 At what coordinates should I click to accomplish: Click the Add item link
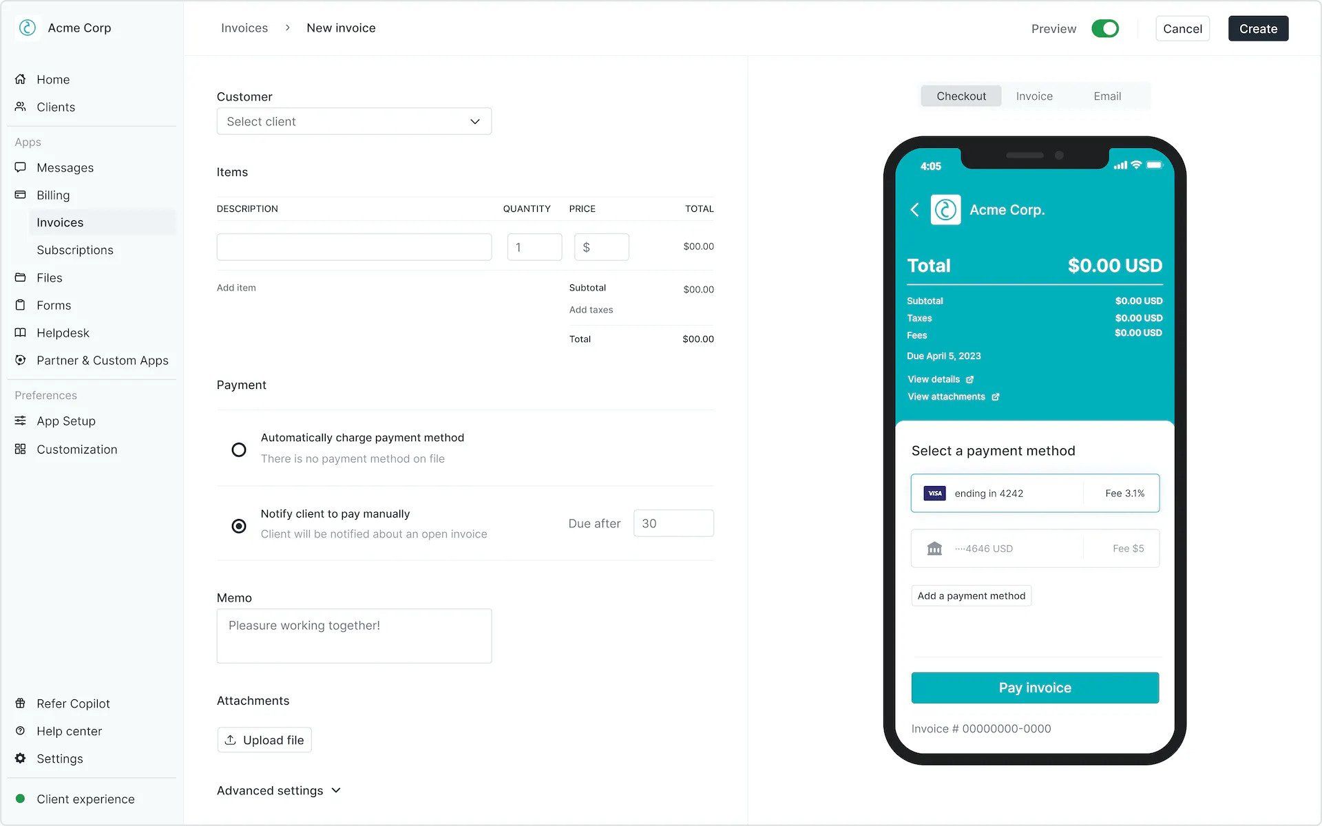click(x=236, y=288)
